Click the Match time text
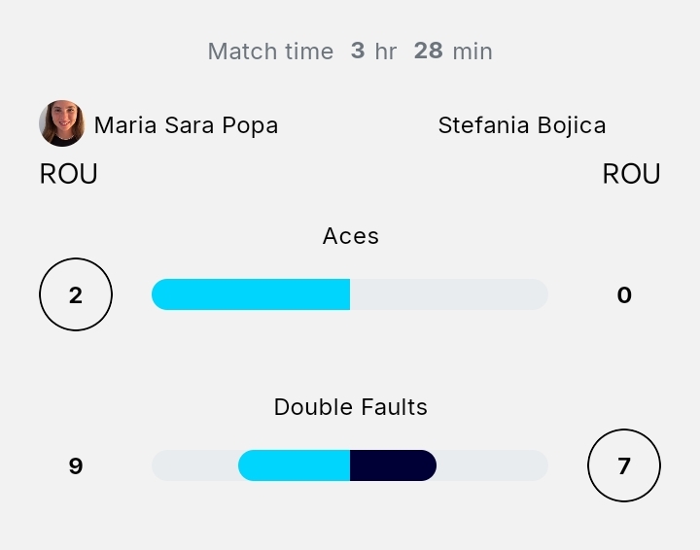The image size is (700, 550). [x=270, y=52]
